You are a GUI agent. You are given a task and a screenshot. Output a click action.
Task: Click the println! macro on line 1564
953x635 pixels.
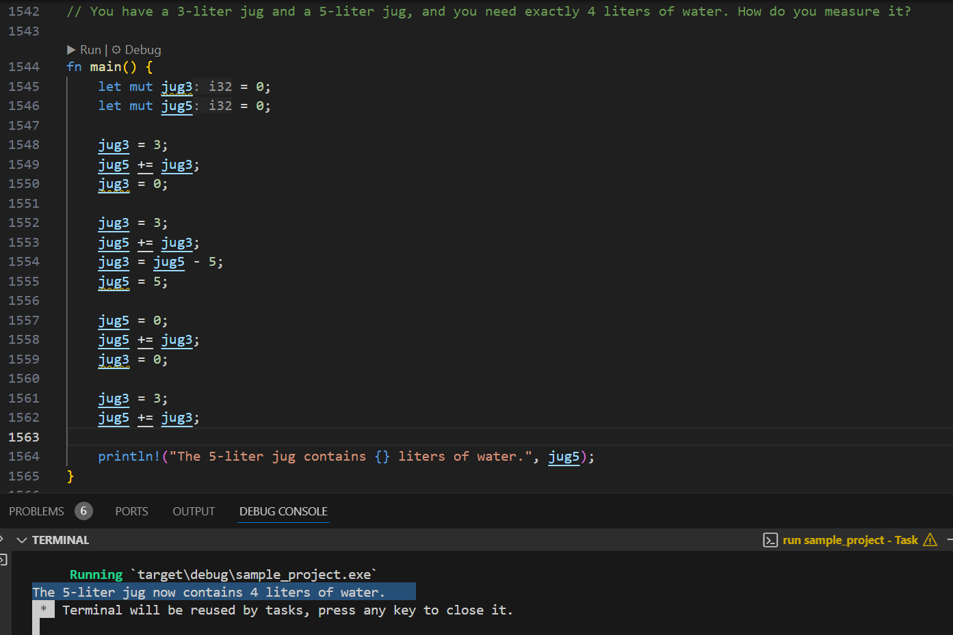[x=129, y=457]
